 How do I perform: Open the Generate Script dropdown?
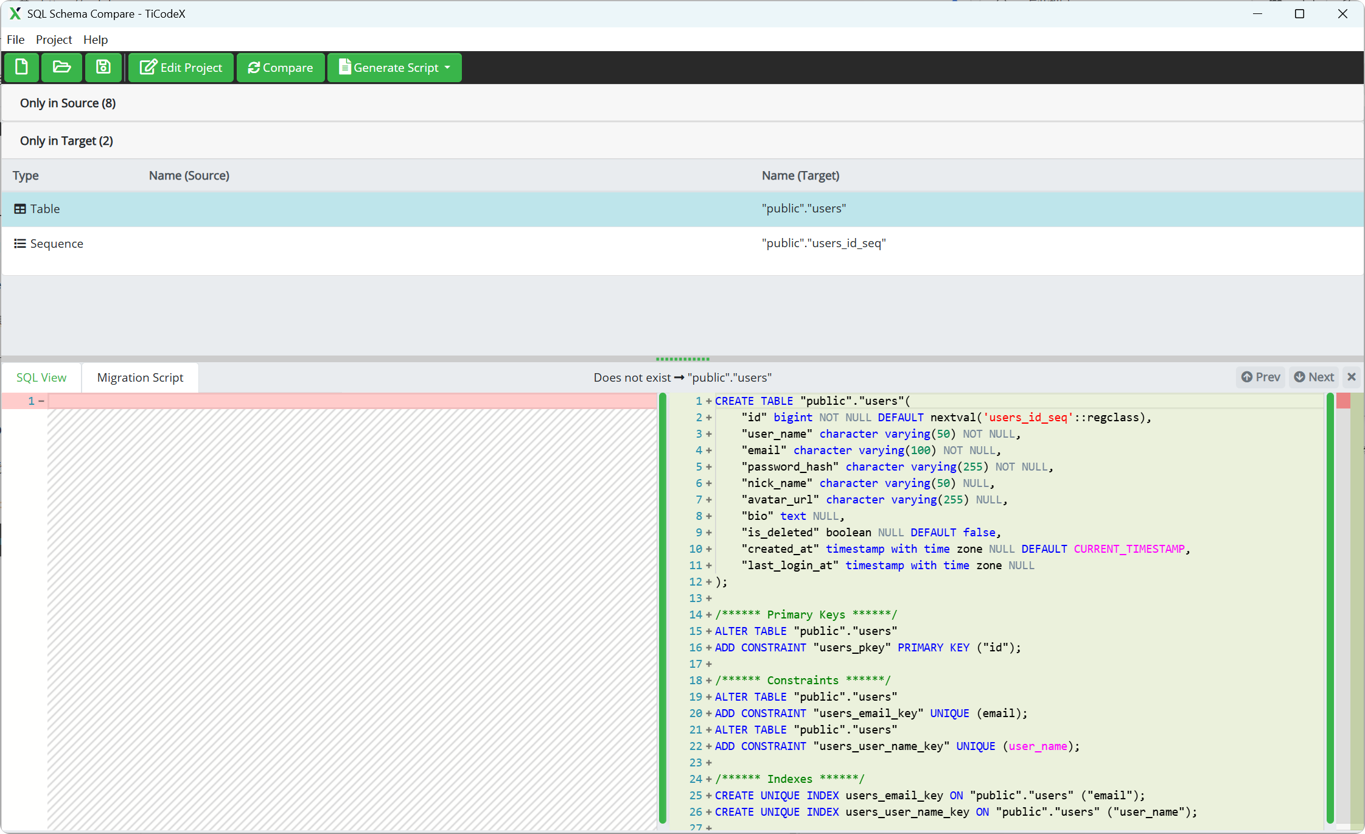(x=394, y=68)
